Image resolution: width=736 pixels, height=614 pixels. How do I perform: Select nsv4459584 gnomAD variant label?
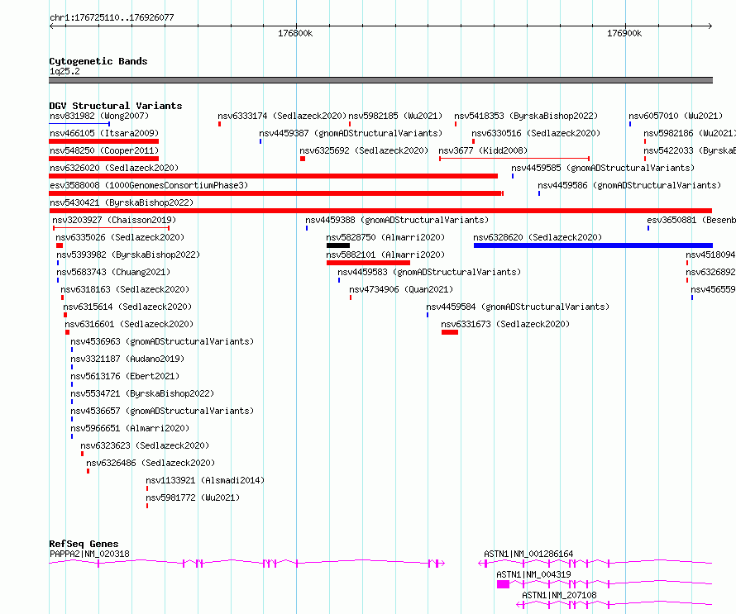pyautogui.click(x=518, y=307)
